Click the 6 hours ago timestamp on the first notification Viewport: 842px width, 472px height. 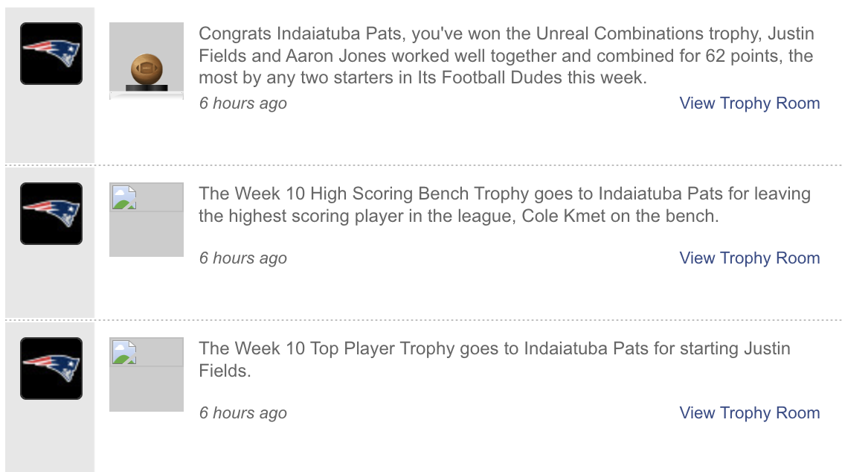coord(242,103)
